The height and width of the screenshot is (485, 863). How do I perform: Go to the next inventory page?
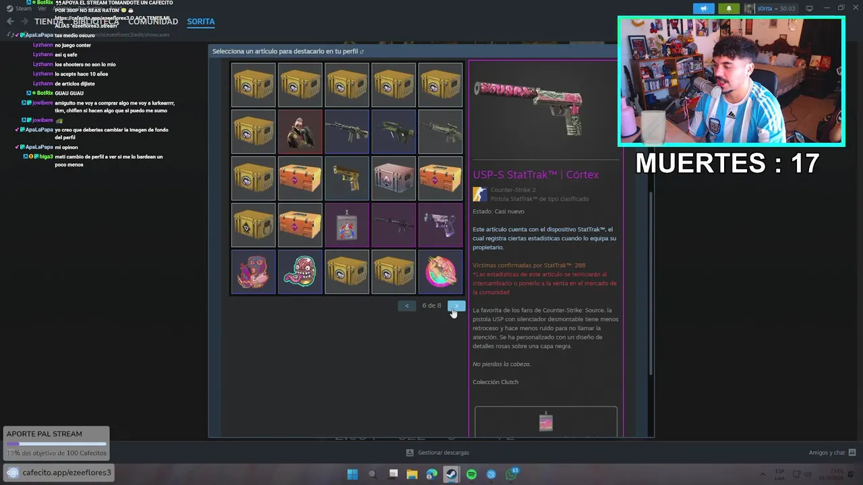point(456,305)
